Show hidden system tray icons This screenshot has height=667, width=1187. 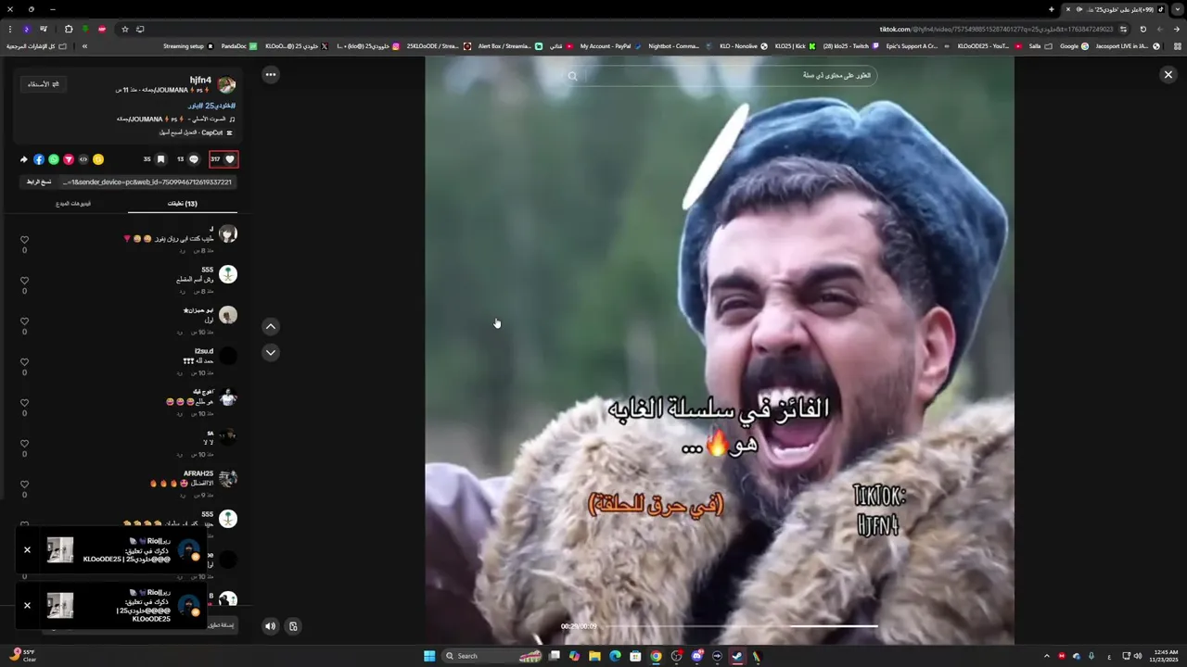click(x=1047, y=656)
